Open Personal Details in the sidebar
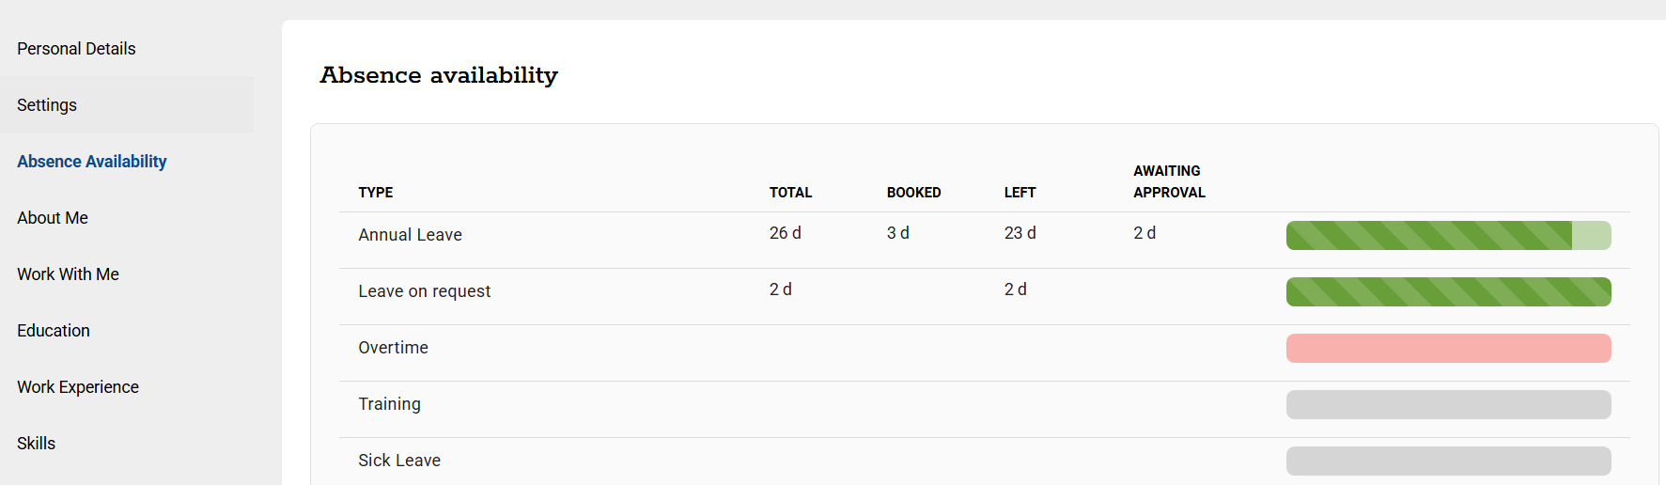The width and height of the screenshot is (1666, 485). click(x=76, y=49)
